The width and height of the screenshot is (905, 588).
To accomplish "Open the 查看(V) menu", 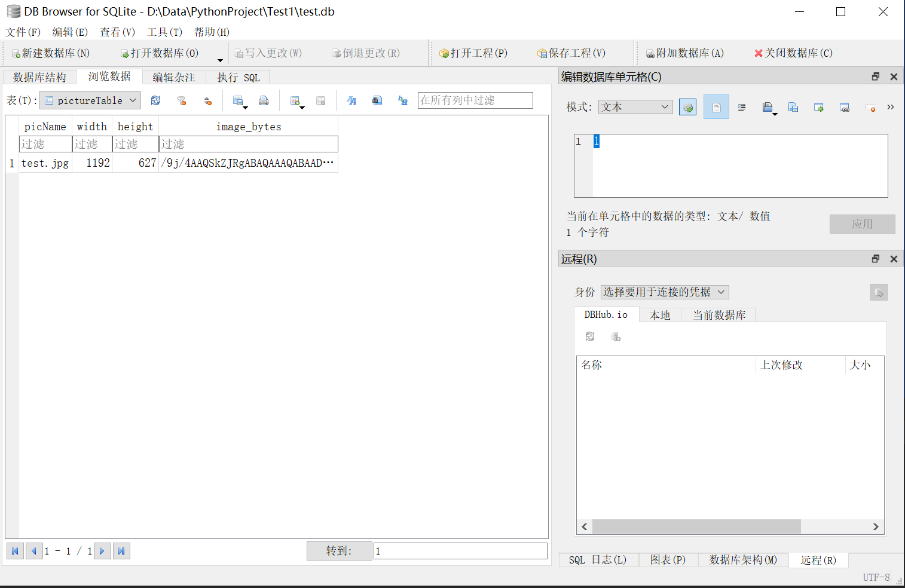I will click(117, 32).
